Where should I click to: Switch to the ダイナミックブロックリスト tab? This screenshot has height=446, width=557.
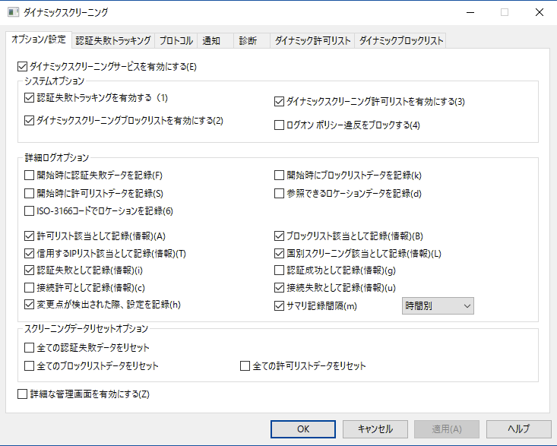click(400, 40)
